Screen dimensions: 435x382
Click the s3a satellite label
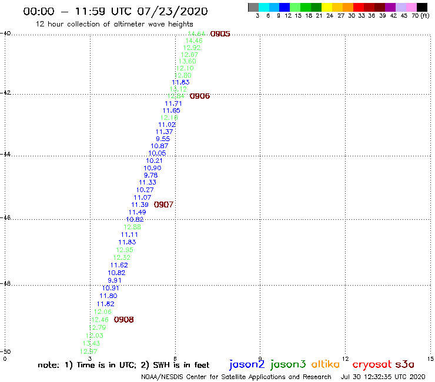405,364
